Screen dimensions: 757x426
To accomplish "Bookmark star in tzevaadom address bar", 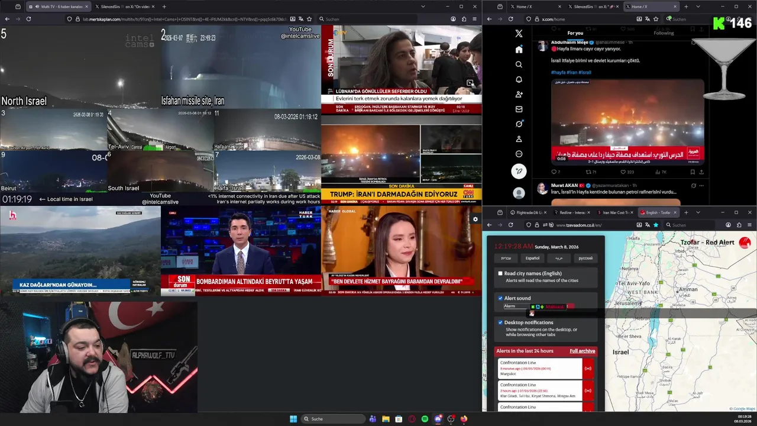I will [x=655, y=225].
